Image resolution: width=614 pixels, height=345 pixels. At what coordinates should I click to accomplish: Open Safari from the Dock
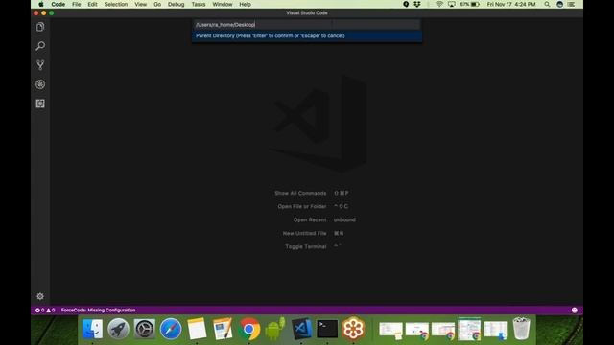coord(171,329)
